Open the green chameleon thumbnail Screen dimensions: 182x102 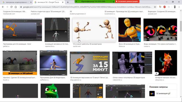tap(55, 91)
